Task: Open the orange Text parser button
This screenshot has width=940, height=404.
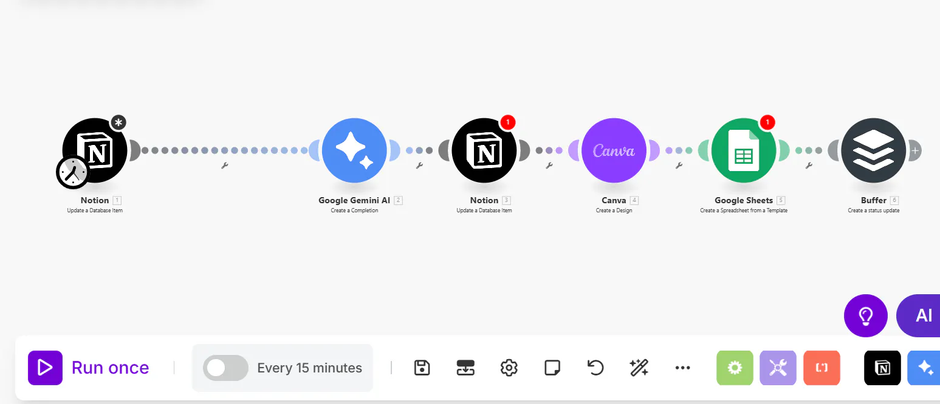Action: tap(822, 368)
